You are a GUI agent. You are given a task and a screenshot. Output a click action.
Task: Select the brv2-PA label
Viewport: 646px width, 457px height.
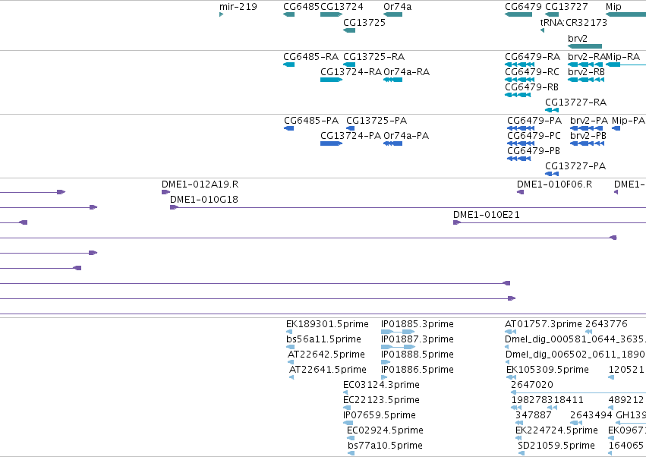coord(589,121)
